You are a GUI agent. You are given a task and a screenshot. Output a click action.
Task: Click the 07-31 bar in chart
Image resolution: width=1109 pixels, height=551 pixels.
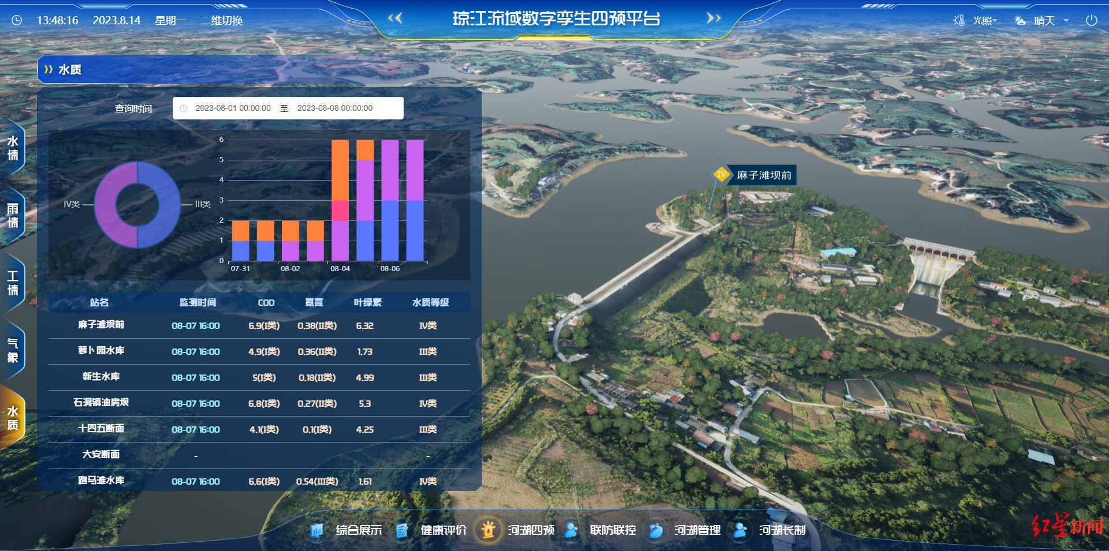tap(240, 241)
